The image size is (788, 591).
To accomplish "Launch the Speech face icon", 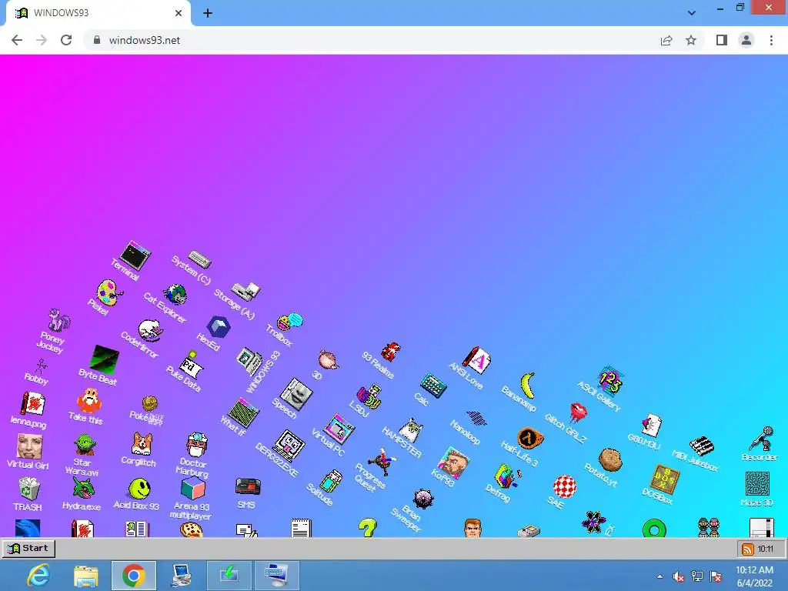I will point(296,393).
